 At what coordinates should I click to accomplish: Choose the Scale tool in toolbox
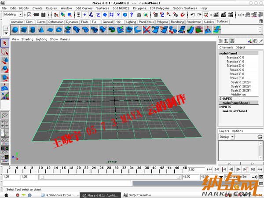point(5,78)
